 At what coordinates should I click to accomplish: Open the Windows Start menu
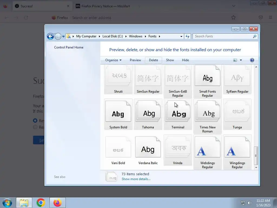pos(7,203)
